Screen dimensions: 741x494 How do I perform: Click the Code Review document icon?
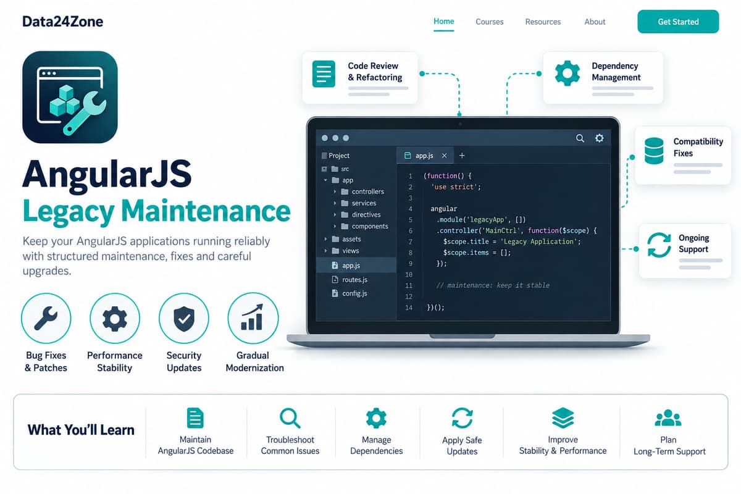(324, 73)
